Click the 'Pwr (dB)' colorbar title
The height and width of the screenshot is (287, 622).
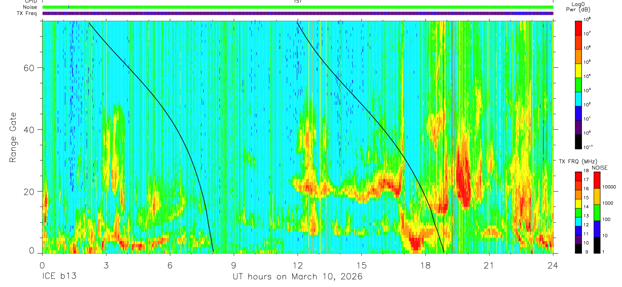point(578,10)
